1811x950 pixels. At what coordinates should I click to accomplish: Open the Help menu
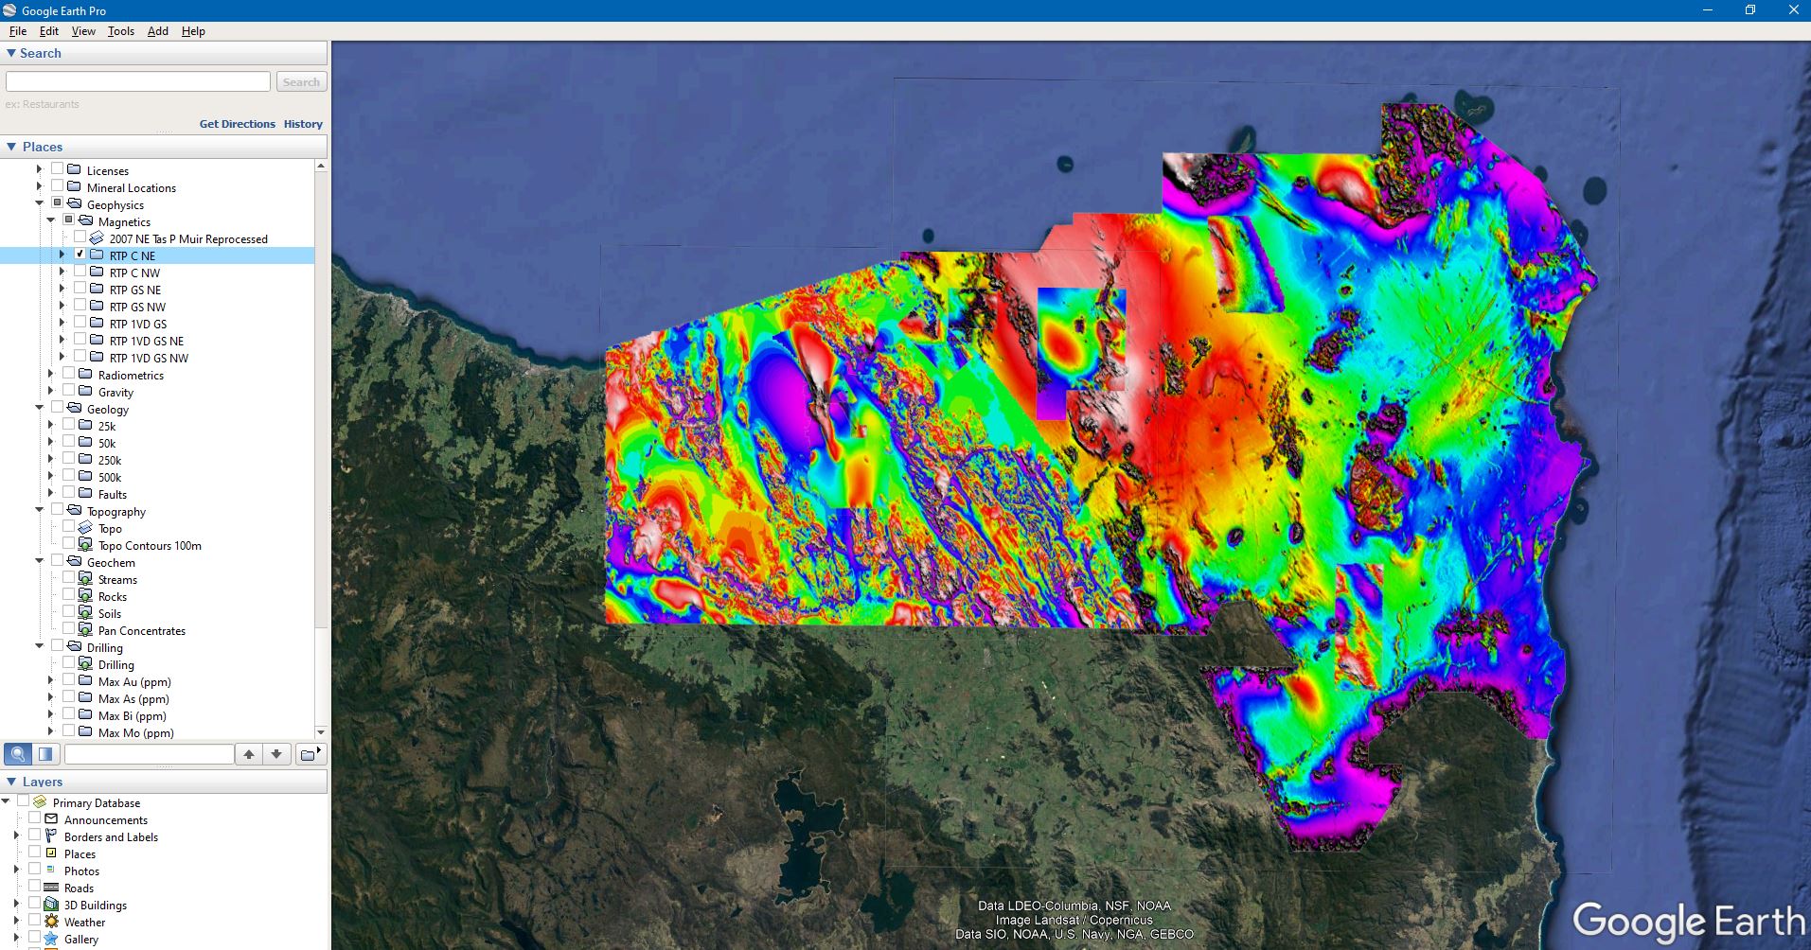(193, 30)
